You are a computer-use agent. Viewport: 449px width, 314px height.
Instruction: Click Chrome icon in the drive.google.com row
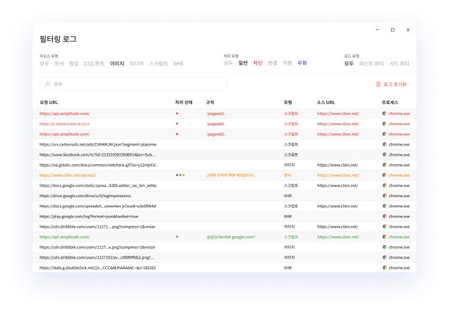click(x=385, y=196)
